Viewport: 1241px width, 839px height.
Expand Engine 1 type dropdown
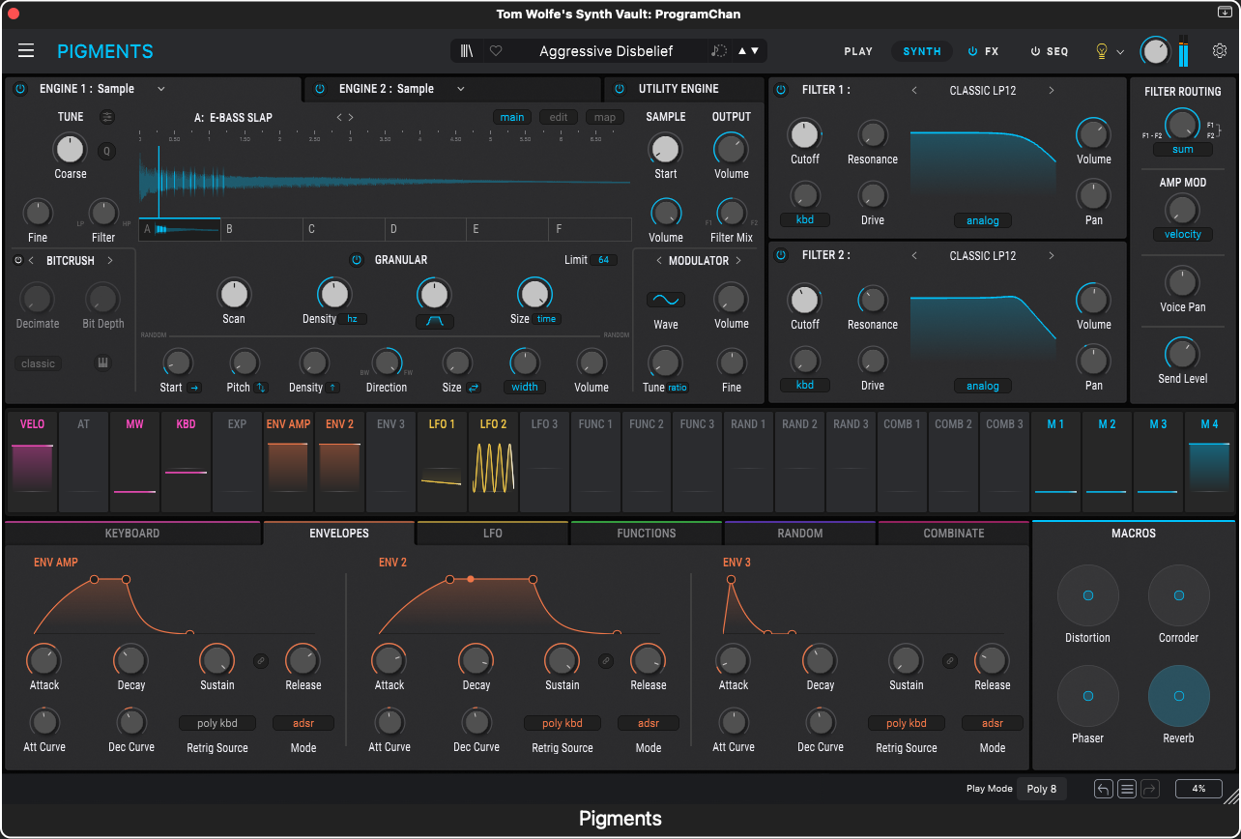coord(161,89)
